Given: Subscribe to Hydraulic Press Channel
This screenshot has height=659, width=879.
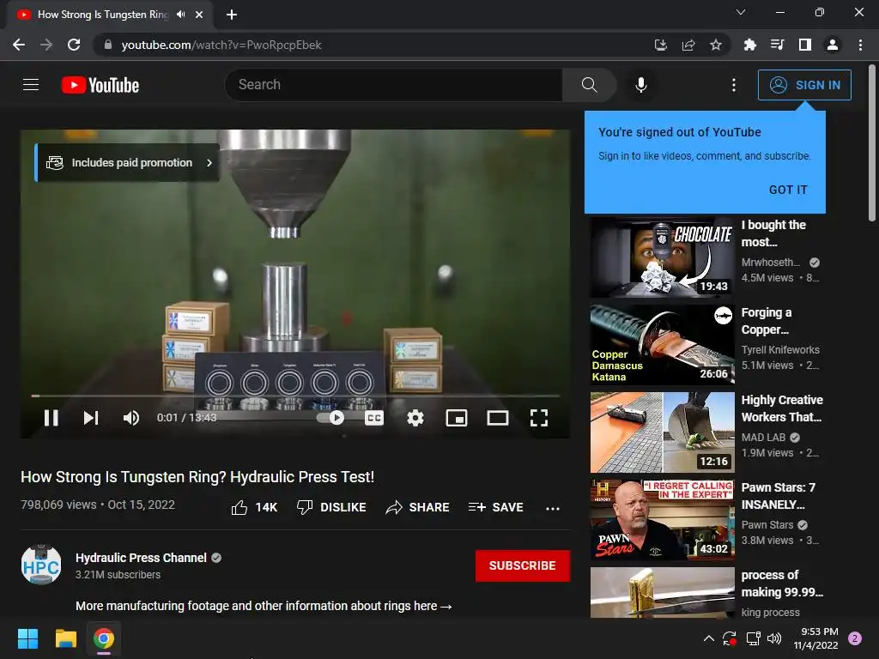Looking at the screenshot, I should (523, 565).
